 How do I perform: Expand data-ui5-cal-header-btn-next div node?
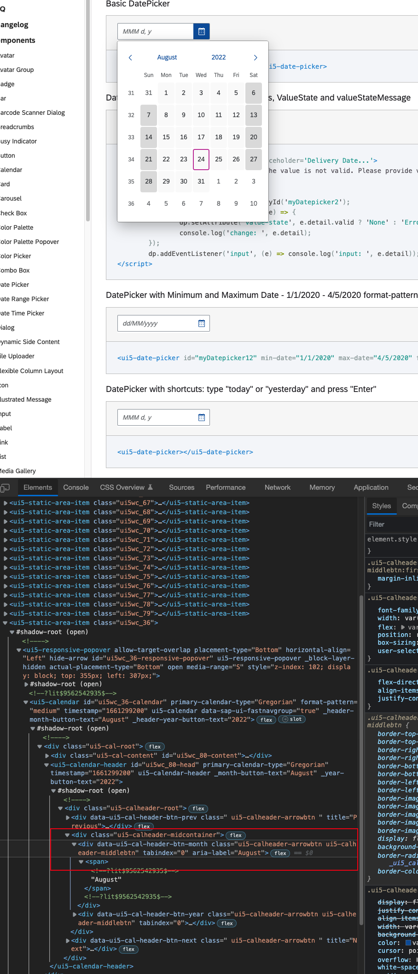(x=68, y=940)
